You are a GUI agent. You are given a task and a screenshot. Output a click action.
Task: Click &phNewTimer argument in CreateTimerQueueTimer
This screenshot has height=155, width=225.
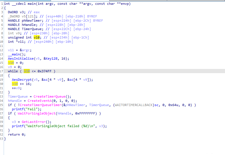pos(74,105)
